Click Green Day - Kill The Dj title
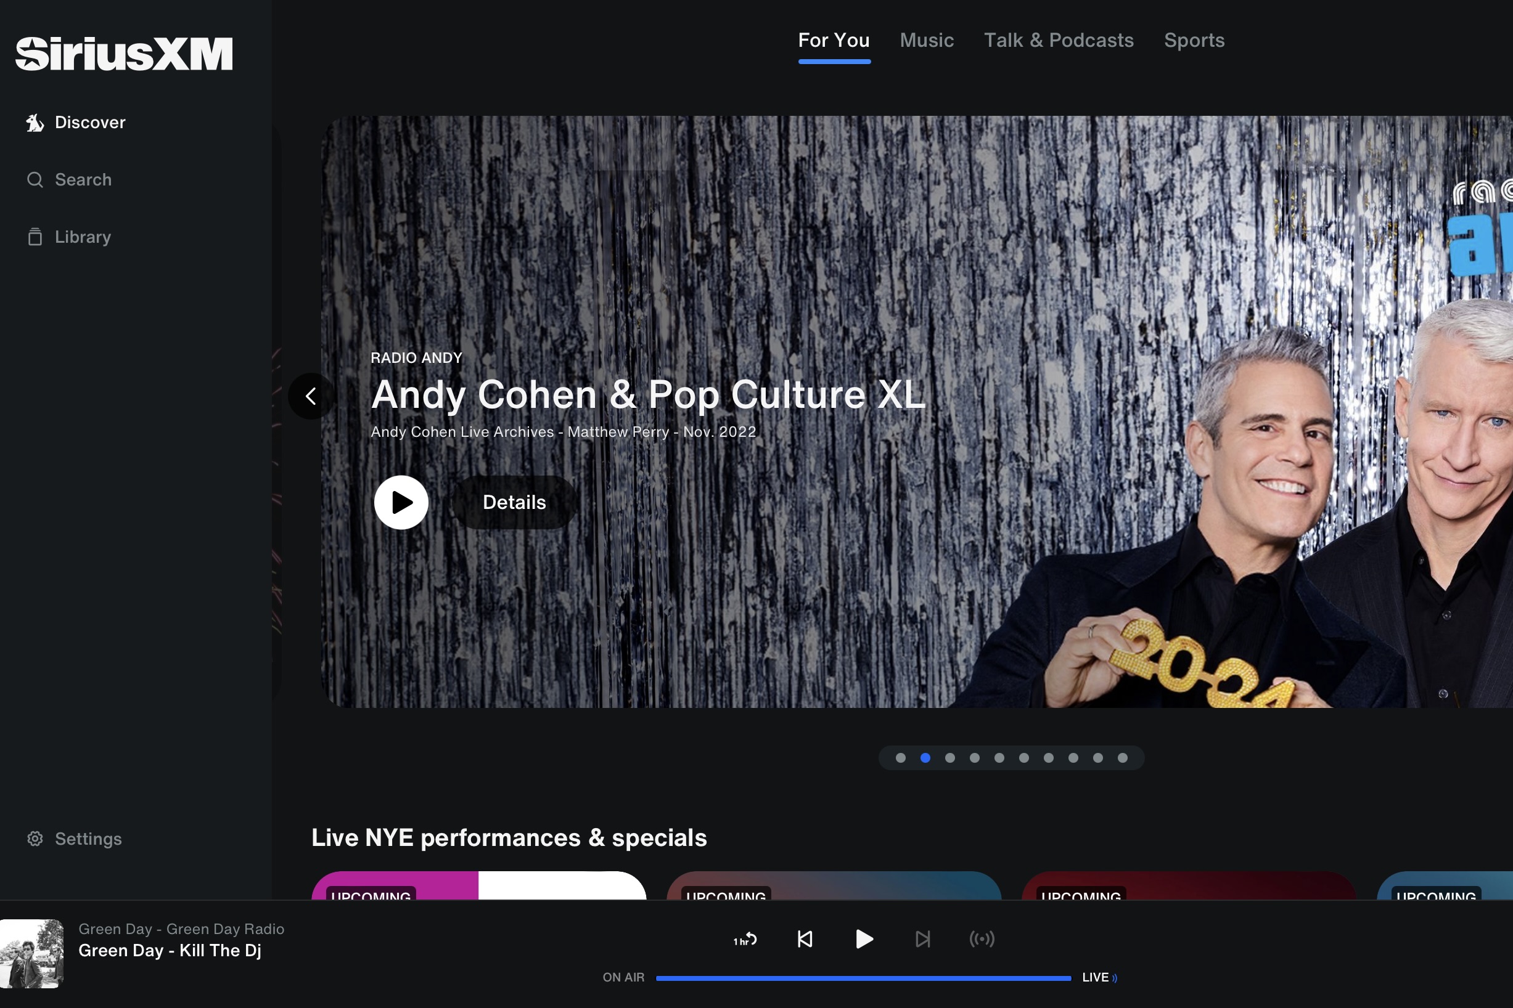The height and width of the screenshot is (1008, 1513). pos(170,951)
